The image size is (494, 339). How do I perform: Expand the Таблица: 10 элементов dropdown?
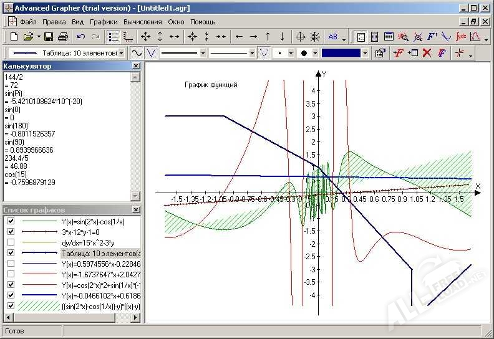(x=121, y=54)
